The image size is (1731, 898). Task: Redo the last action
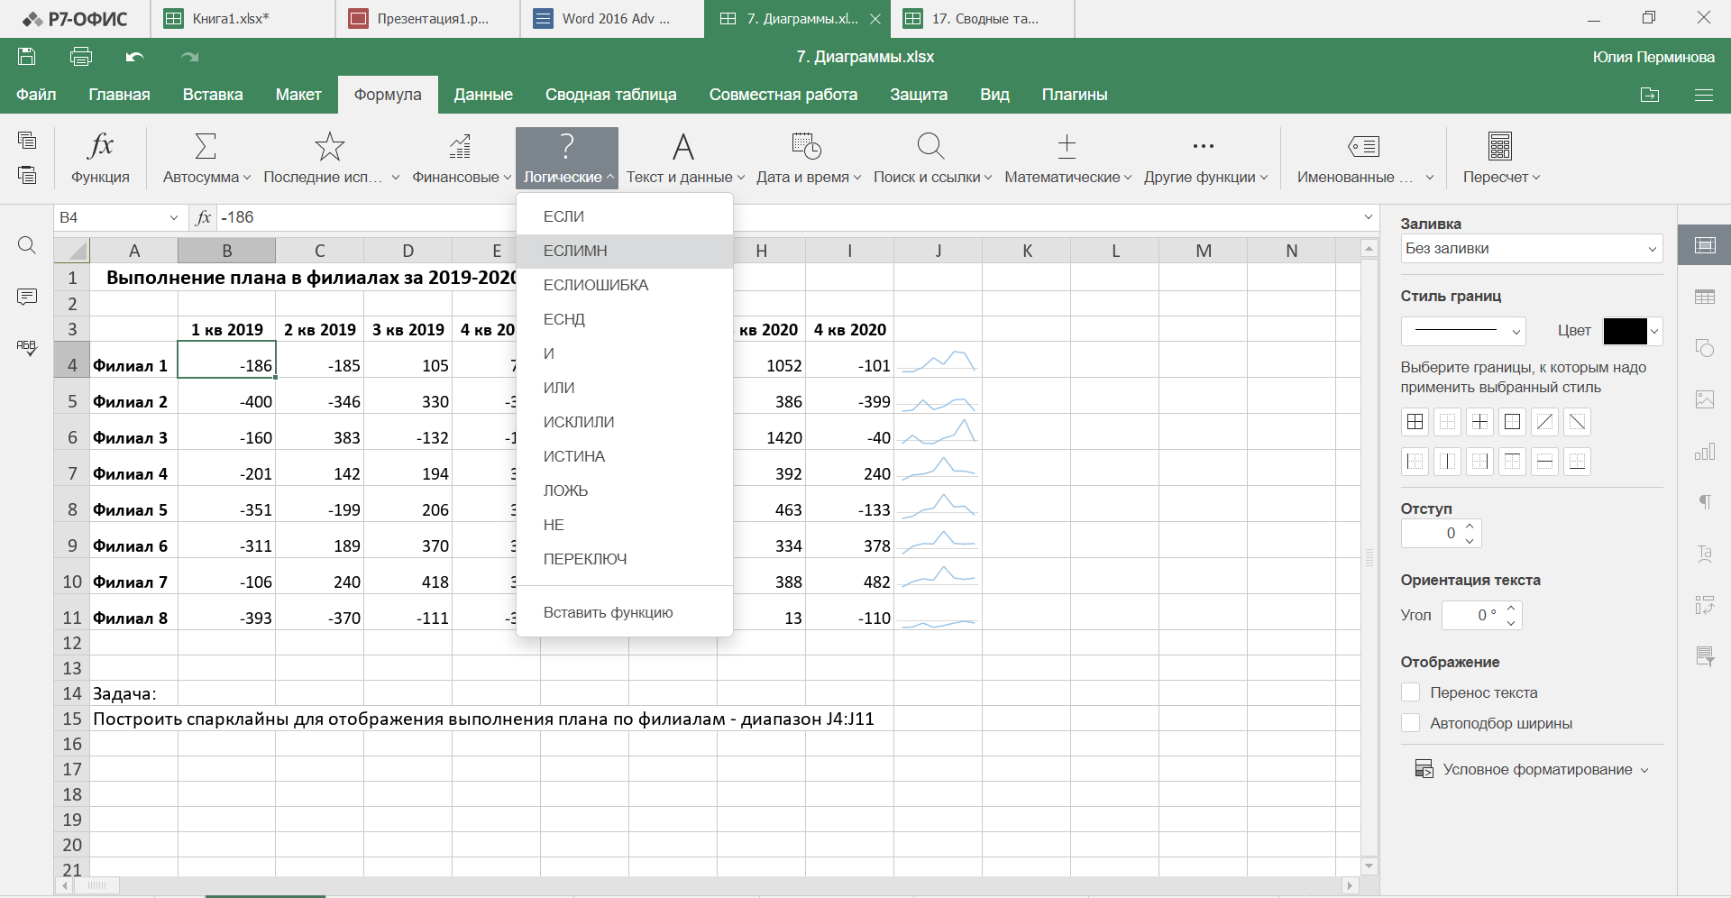189,57
